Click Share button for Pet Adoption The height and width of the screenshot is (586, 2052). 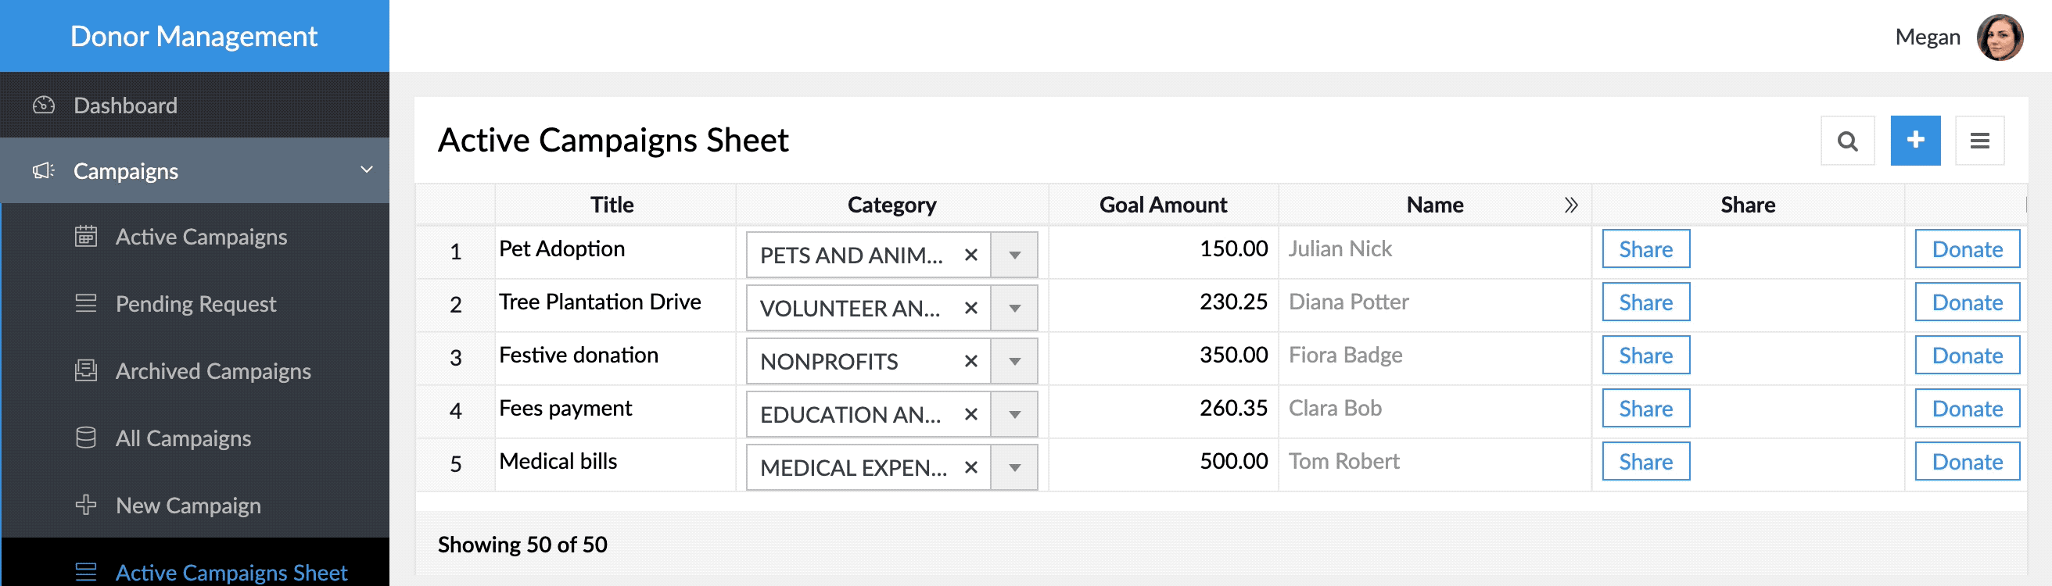(1645, 249)
